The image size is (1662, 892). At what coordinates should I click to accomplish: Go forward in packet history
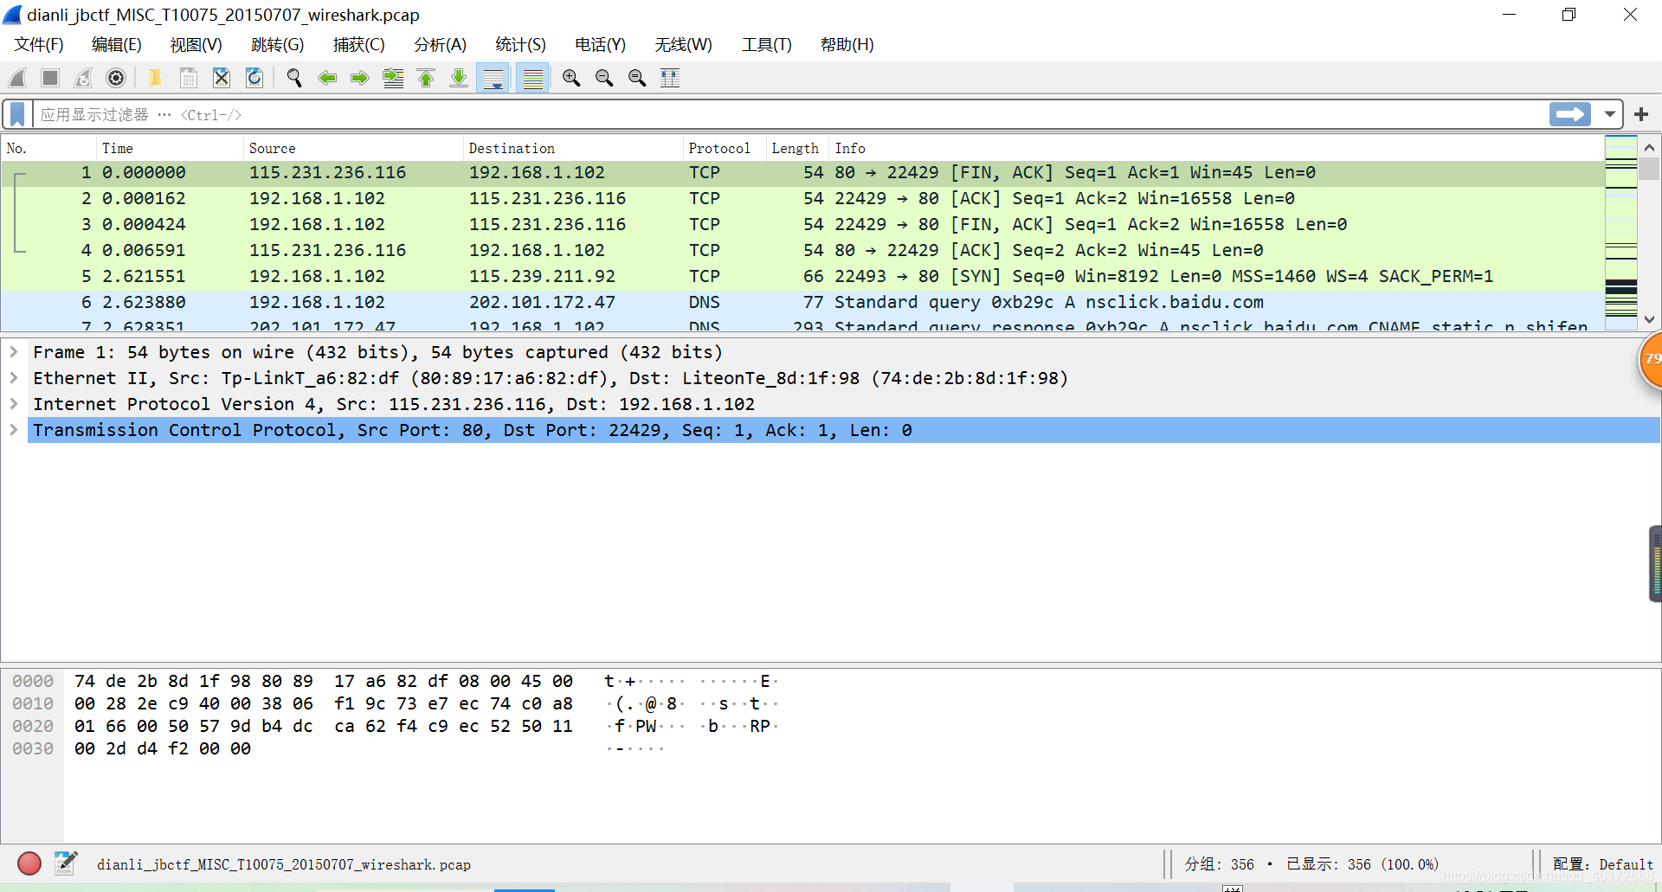click(x=360, y=78)
